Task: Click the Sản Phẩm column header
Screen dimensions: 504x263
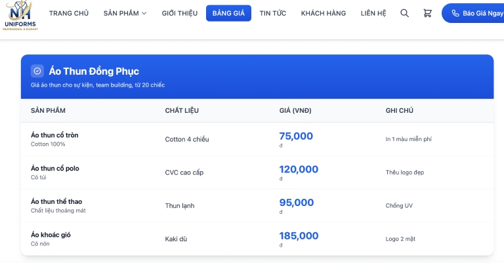Action: pyautogui.click(x=48, y=110)
